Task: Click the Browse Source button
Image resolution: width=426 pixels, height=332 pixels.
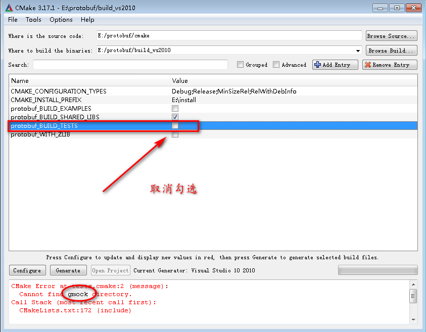Action: pyautogui.click(x=391, y=36)
